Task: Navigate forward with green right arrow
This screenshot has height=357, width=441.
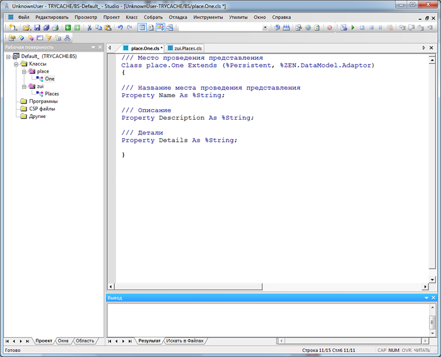Action: [77, 28]
